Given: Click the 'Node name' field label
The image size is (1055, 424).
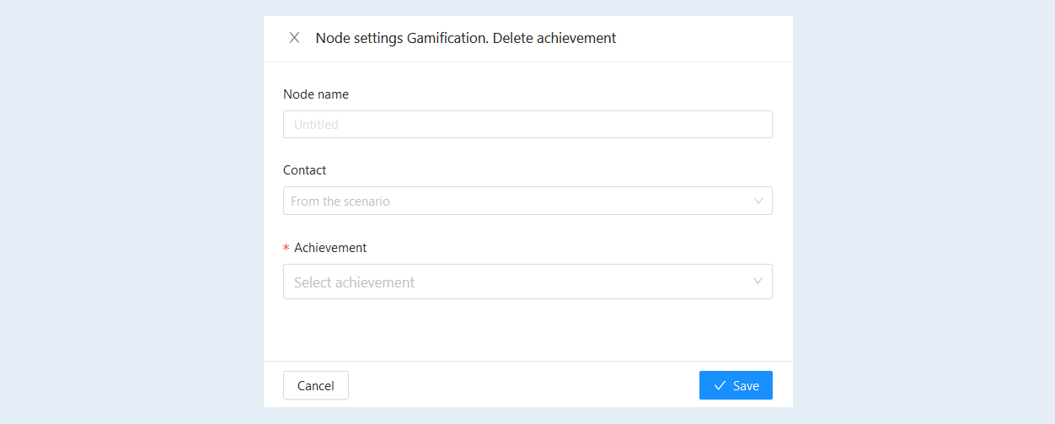Looking at the screenshot, I should pyautogui.click(x=316, y=94).
